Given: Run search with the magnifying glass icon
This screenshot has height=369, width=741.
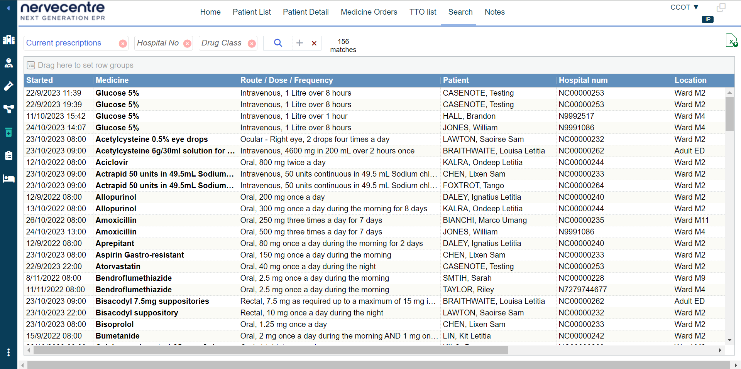Looking at the screenshot, I should [278, 43].
